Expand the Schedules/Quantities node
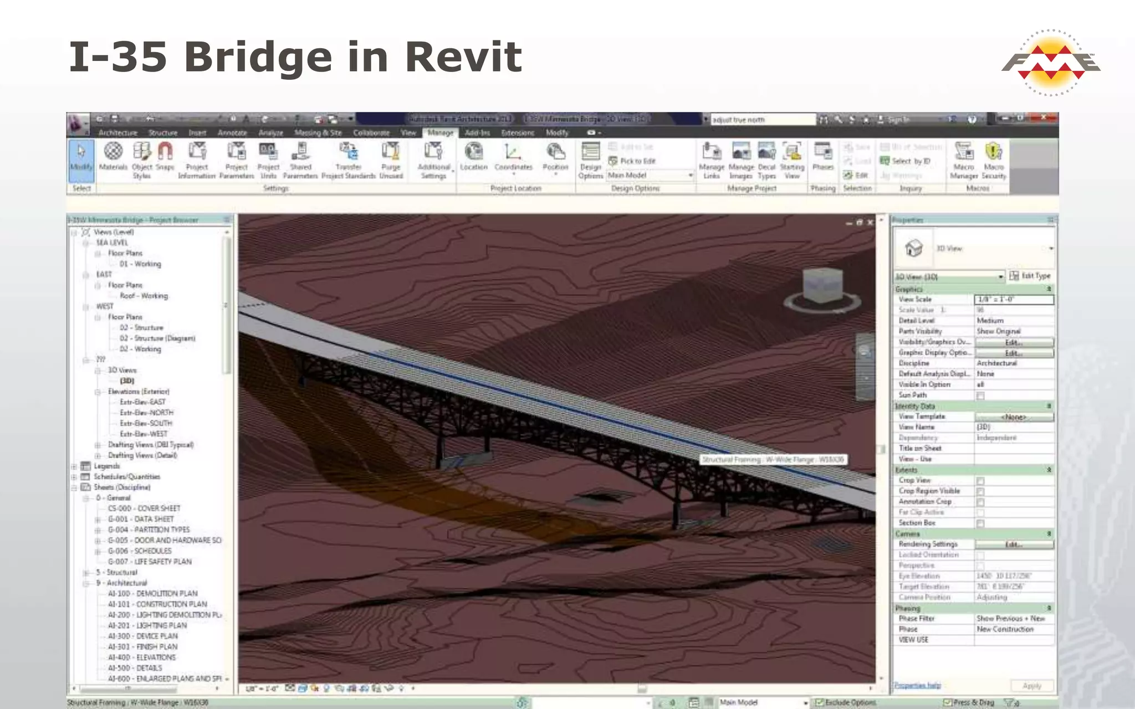Screen dimensions: 1135x709 point(74,477)
